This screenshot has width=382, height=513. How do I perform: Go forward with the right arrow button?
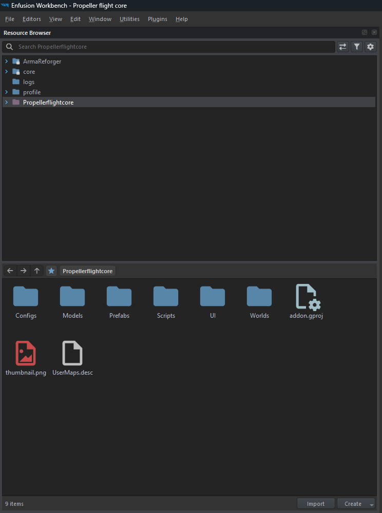pyautogui.click(x=23, y=271)
